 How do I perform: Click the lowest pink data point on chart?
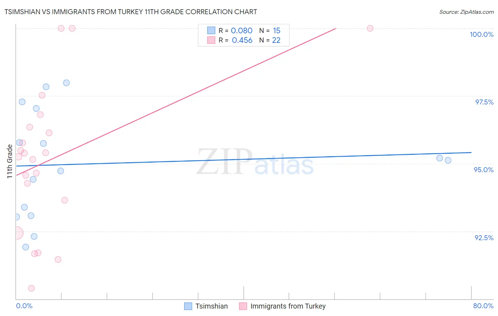coord(32,288)
